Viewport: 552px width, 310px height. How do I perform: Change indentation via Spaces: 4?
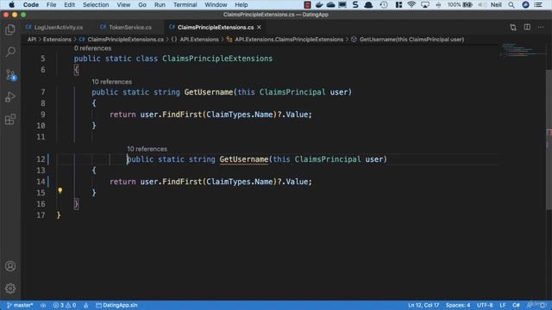pos(458,305)
